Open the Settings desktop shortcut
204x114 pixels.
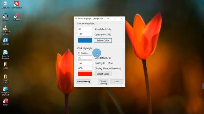[5, 41]
